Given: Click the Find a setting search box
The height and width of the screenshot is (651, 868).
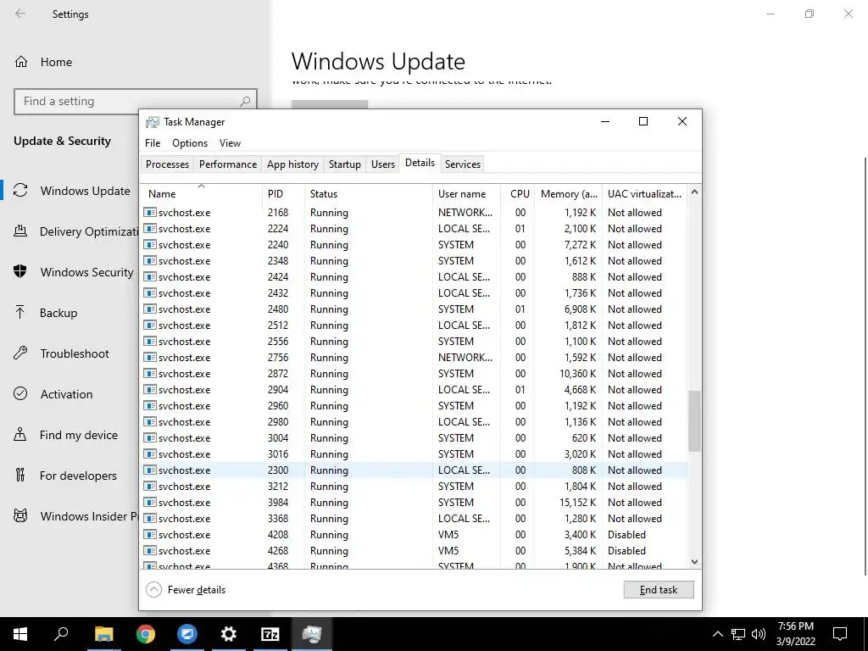Looking at the screenshot, I should (135, 102).
